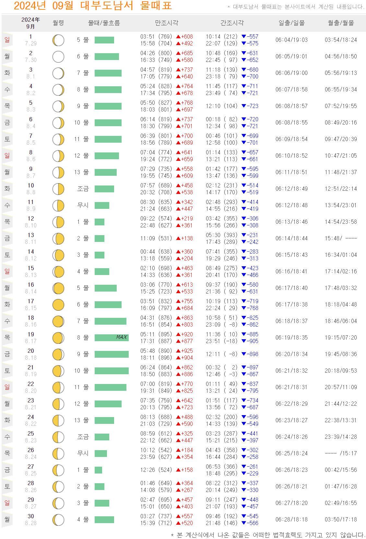Screen dimensions: 366x539
Task: Click low tide time '12:10 (104)'
Action: [221, 106]
